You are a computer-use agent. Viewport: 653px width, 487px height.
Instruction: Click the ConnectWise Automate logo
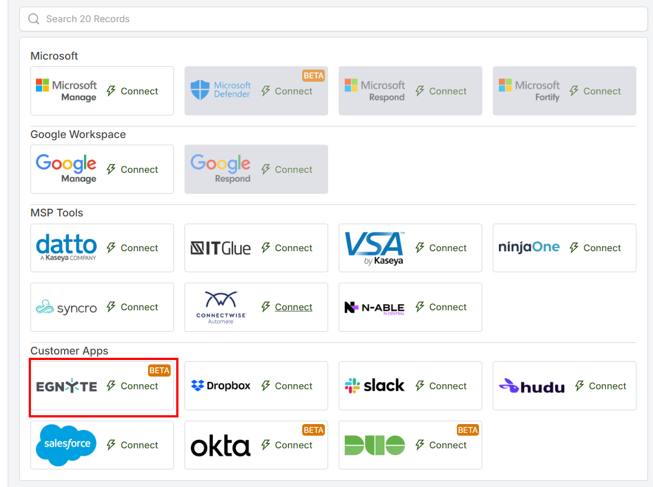(221, 307)
